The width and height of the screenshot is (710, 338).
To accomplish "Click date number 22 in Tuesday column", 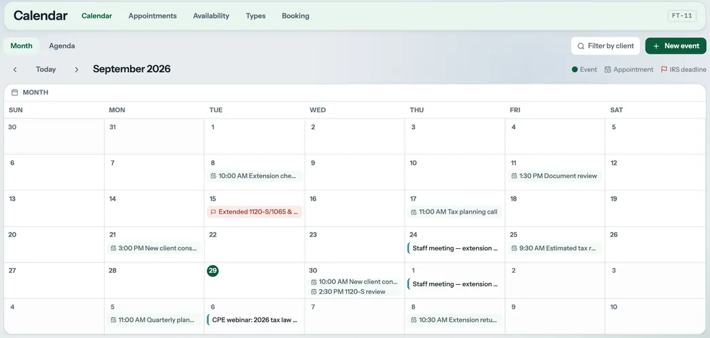I will (x=213, y=235).
